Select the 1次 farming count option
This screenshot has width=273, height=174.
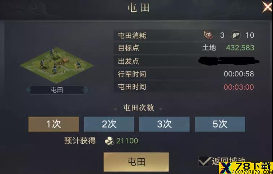click(x=53, y=124)
